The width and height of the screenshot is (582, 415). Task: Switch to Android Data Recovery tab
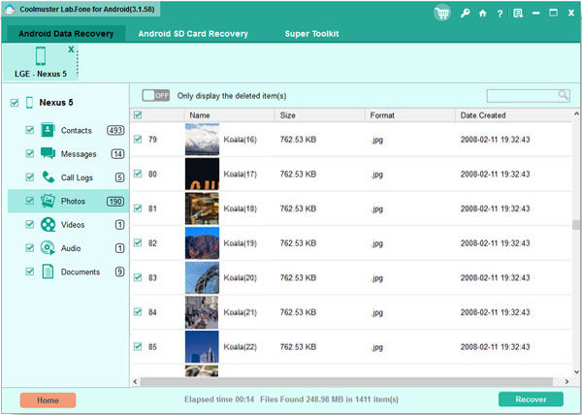point(66,34)
